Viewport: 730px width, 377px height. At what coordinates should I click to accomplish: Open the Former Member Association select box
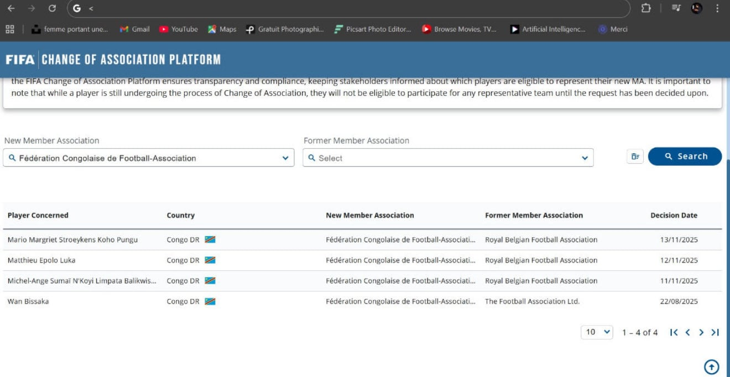tap(448, 158)
